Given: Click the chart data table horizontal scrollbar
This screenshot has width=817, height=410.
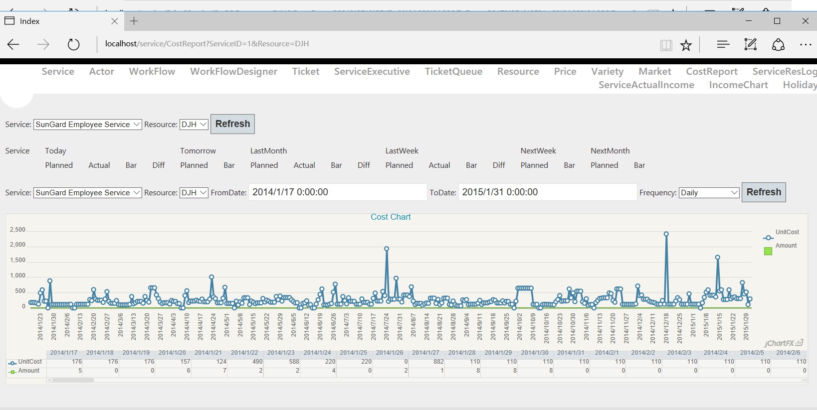Looking at the screenshot, I should point(73,380).
